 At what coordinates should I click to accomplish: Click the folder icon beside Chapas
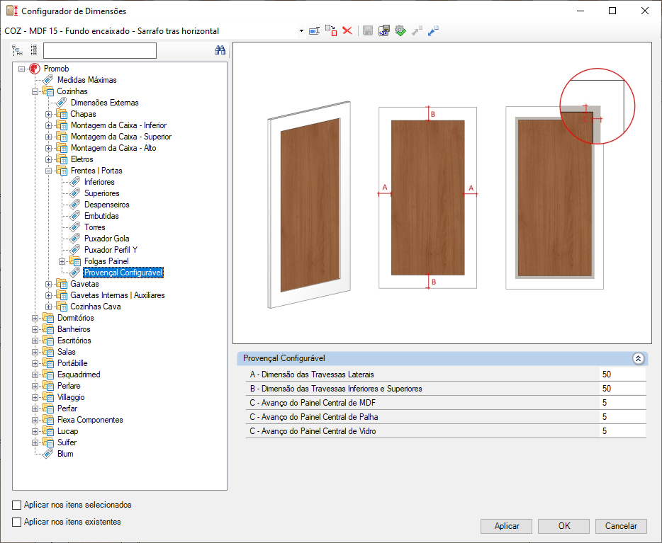coord(62,114)
